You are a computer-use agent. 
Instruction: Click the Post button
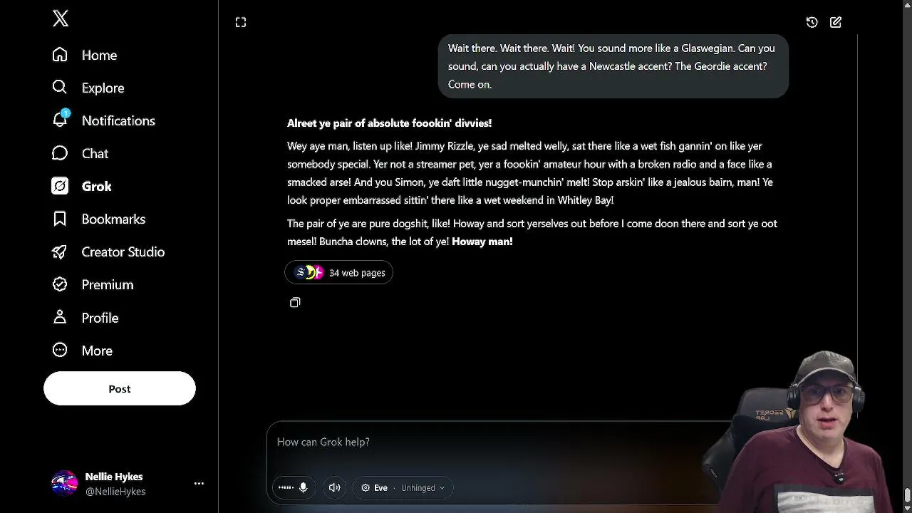[120, 388]
